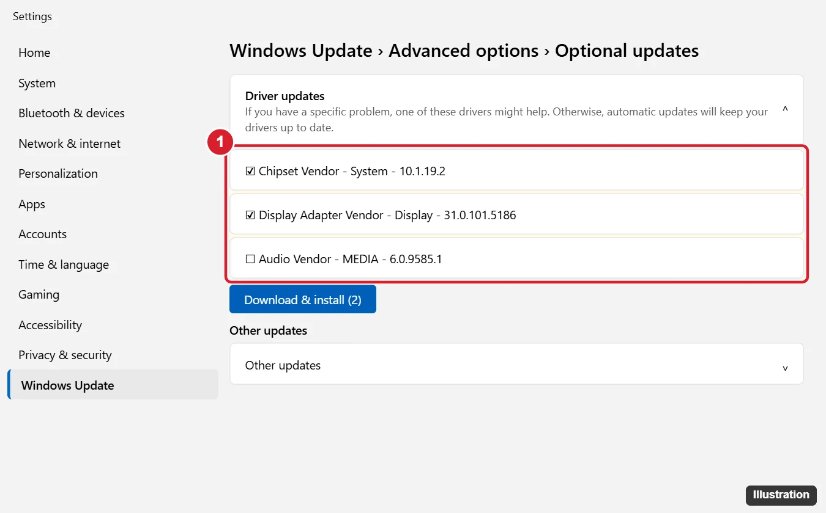826x513 pixels.
Task: Click the Settings window title
Action: click(x=32, y=16)
